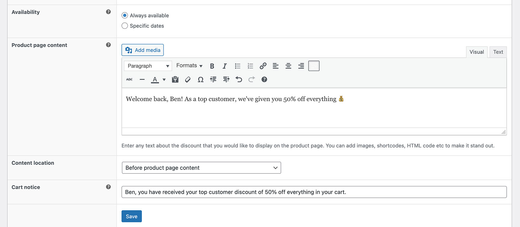Image resolution: width=520 pixels, height=227 pixels.
Task: Undo the last edit
Action: (x=239, y=80)
